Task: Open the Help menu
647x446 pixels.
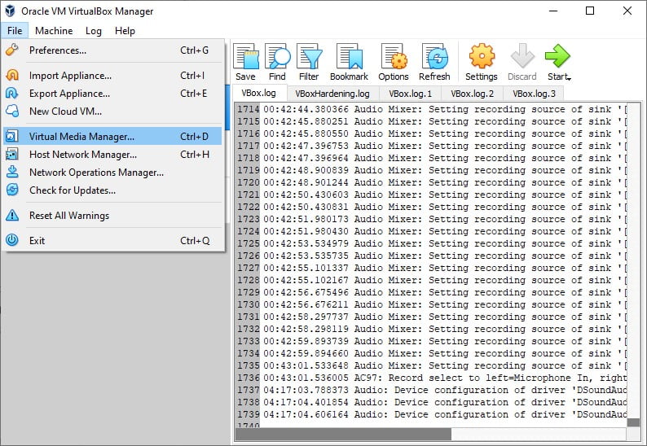Action: click(125, 31)
